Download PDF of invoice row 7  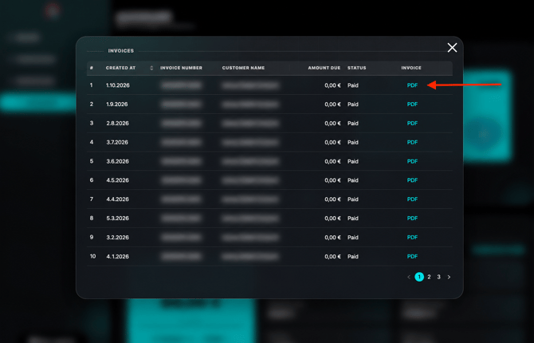pos(412,199)
